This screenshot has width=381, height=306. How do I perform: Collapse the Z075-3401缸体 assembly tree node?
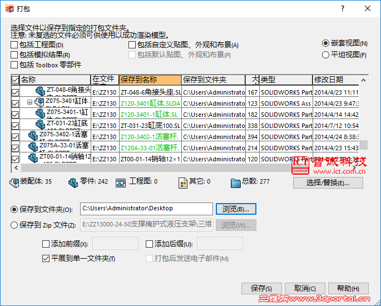click(x=29, y=102)
